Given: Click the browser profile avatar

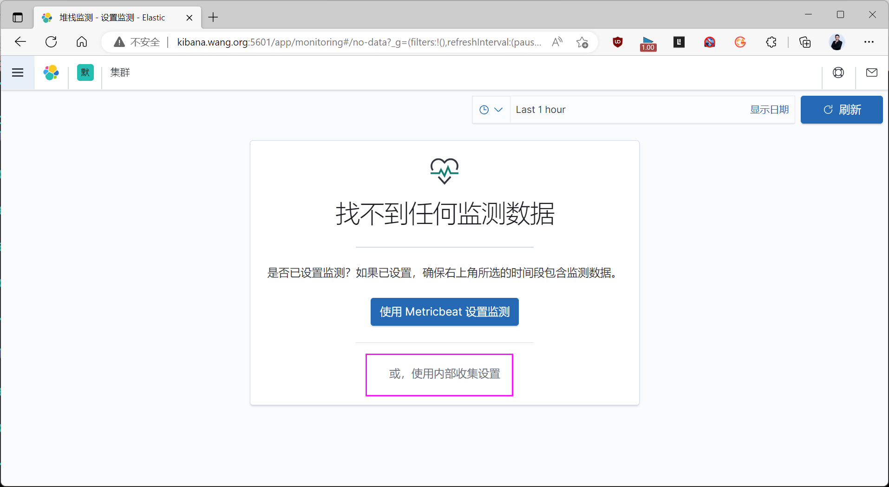Looking at the screenshot, I should pos(837,42).
